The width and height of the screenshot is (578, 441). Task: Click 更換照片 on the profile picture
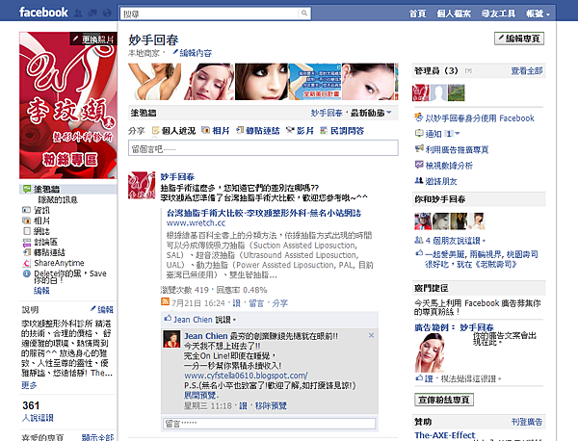(x=93, y=39)
